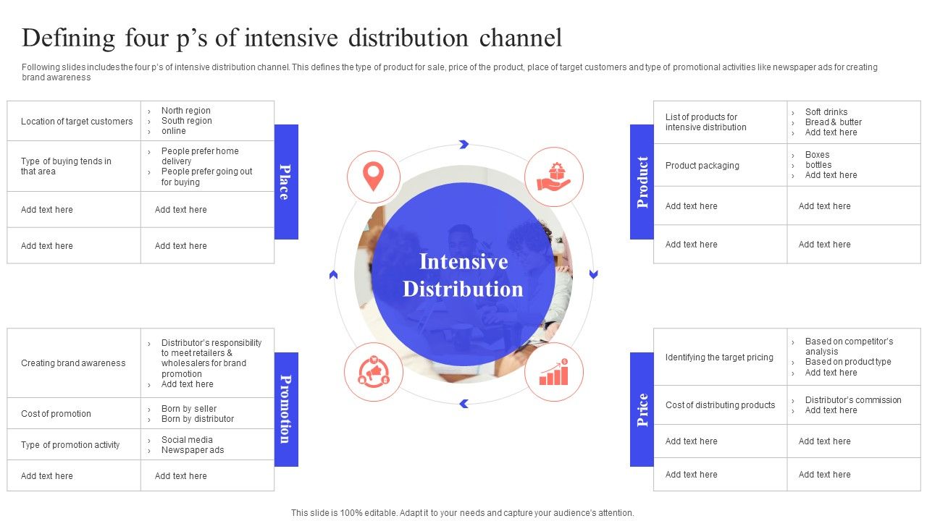Screen dimensions: 927x521
Task: Click the rising bar chart price icon
Action: pos(553,373)
